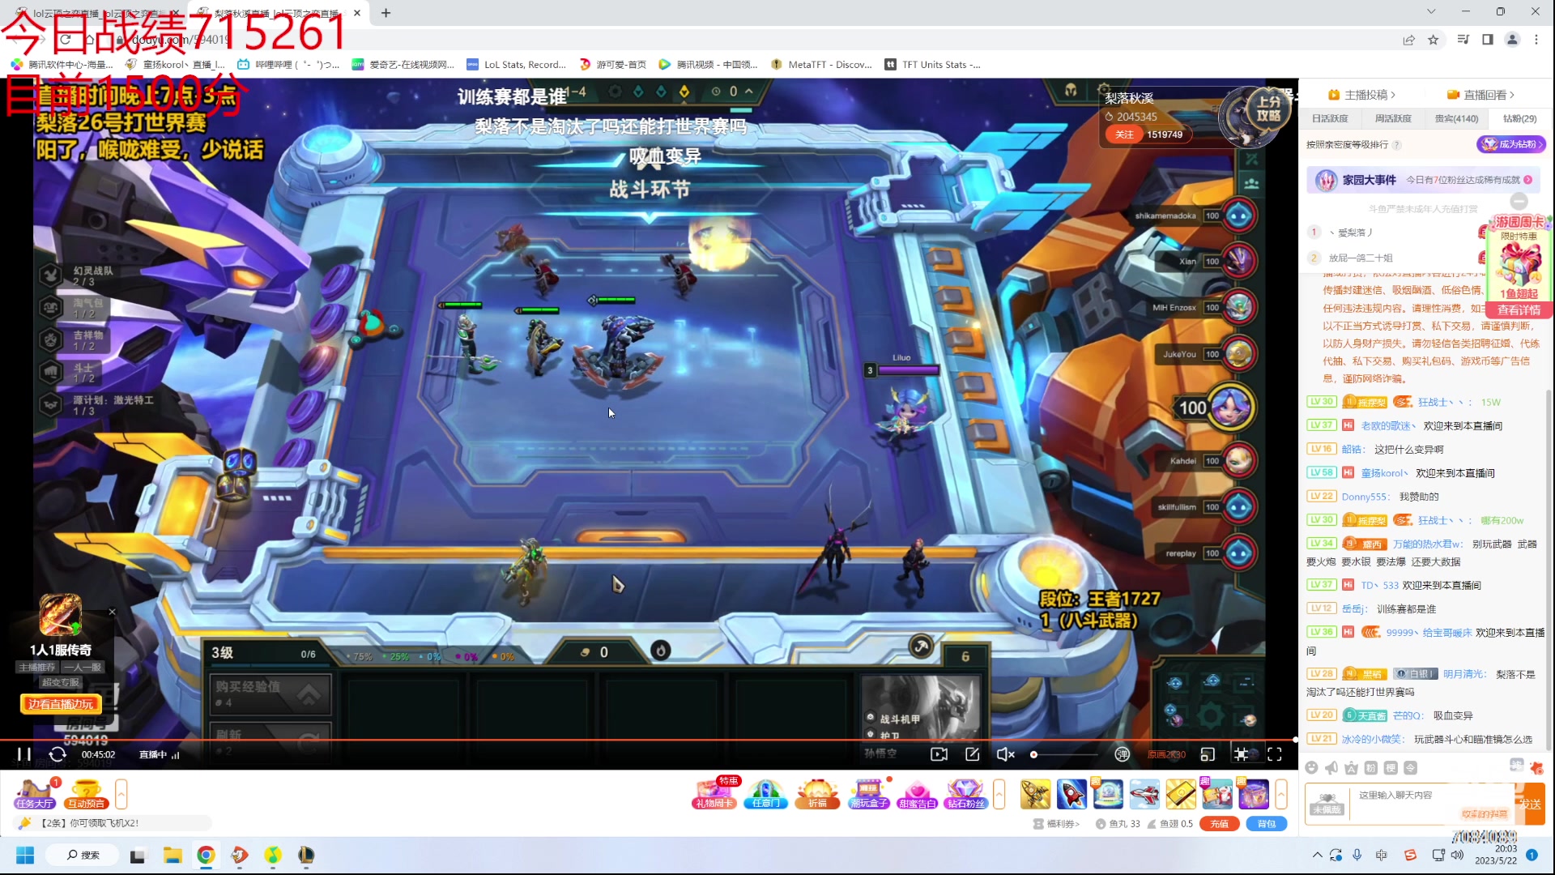
Task: Open the Windows Start menu
Action: [25, 855]
